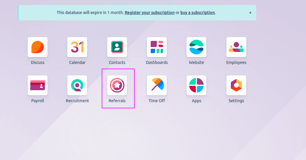Launch the Calendar app
Screen dimensions: 306x160
pyautogui.click(x=77, y=47)
